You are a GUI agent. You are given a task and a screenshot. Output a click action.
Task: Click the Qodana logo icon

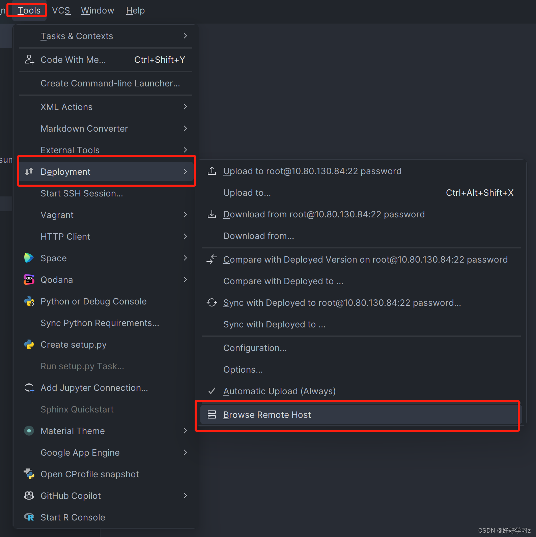(x=29, y=279)
